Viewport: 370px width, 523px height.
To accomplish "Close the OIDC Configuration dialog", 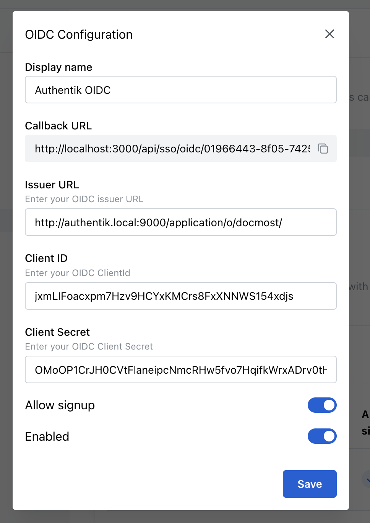I will pos(329,34).
